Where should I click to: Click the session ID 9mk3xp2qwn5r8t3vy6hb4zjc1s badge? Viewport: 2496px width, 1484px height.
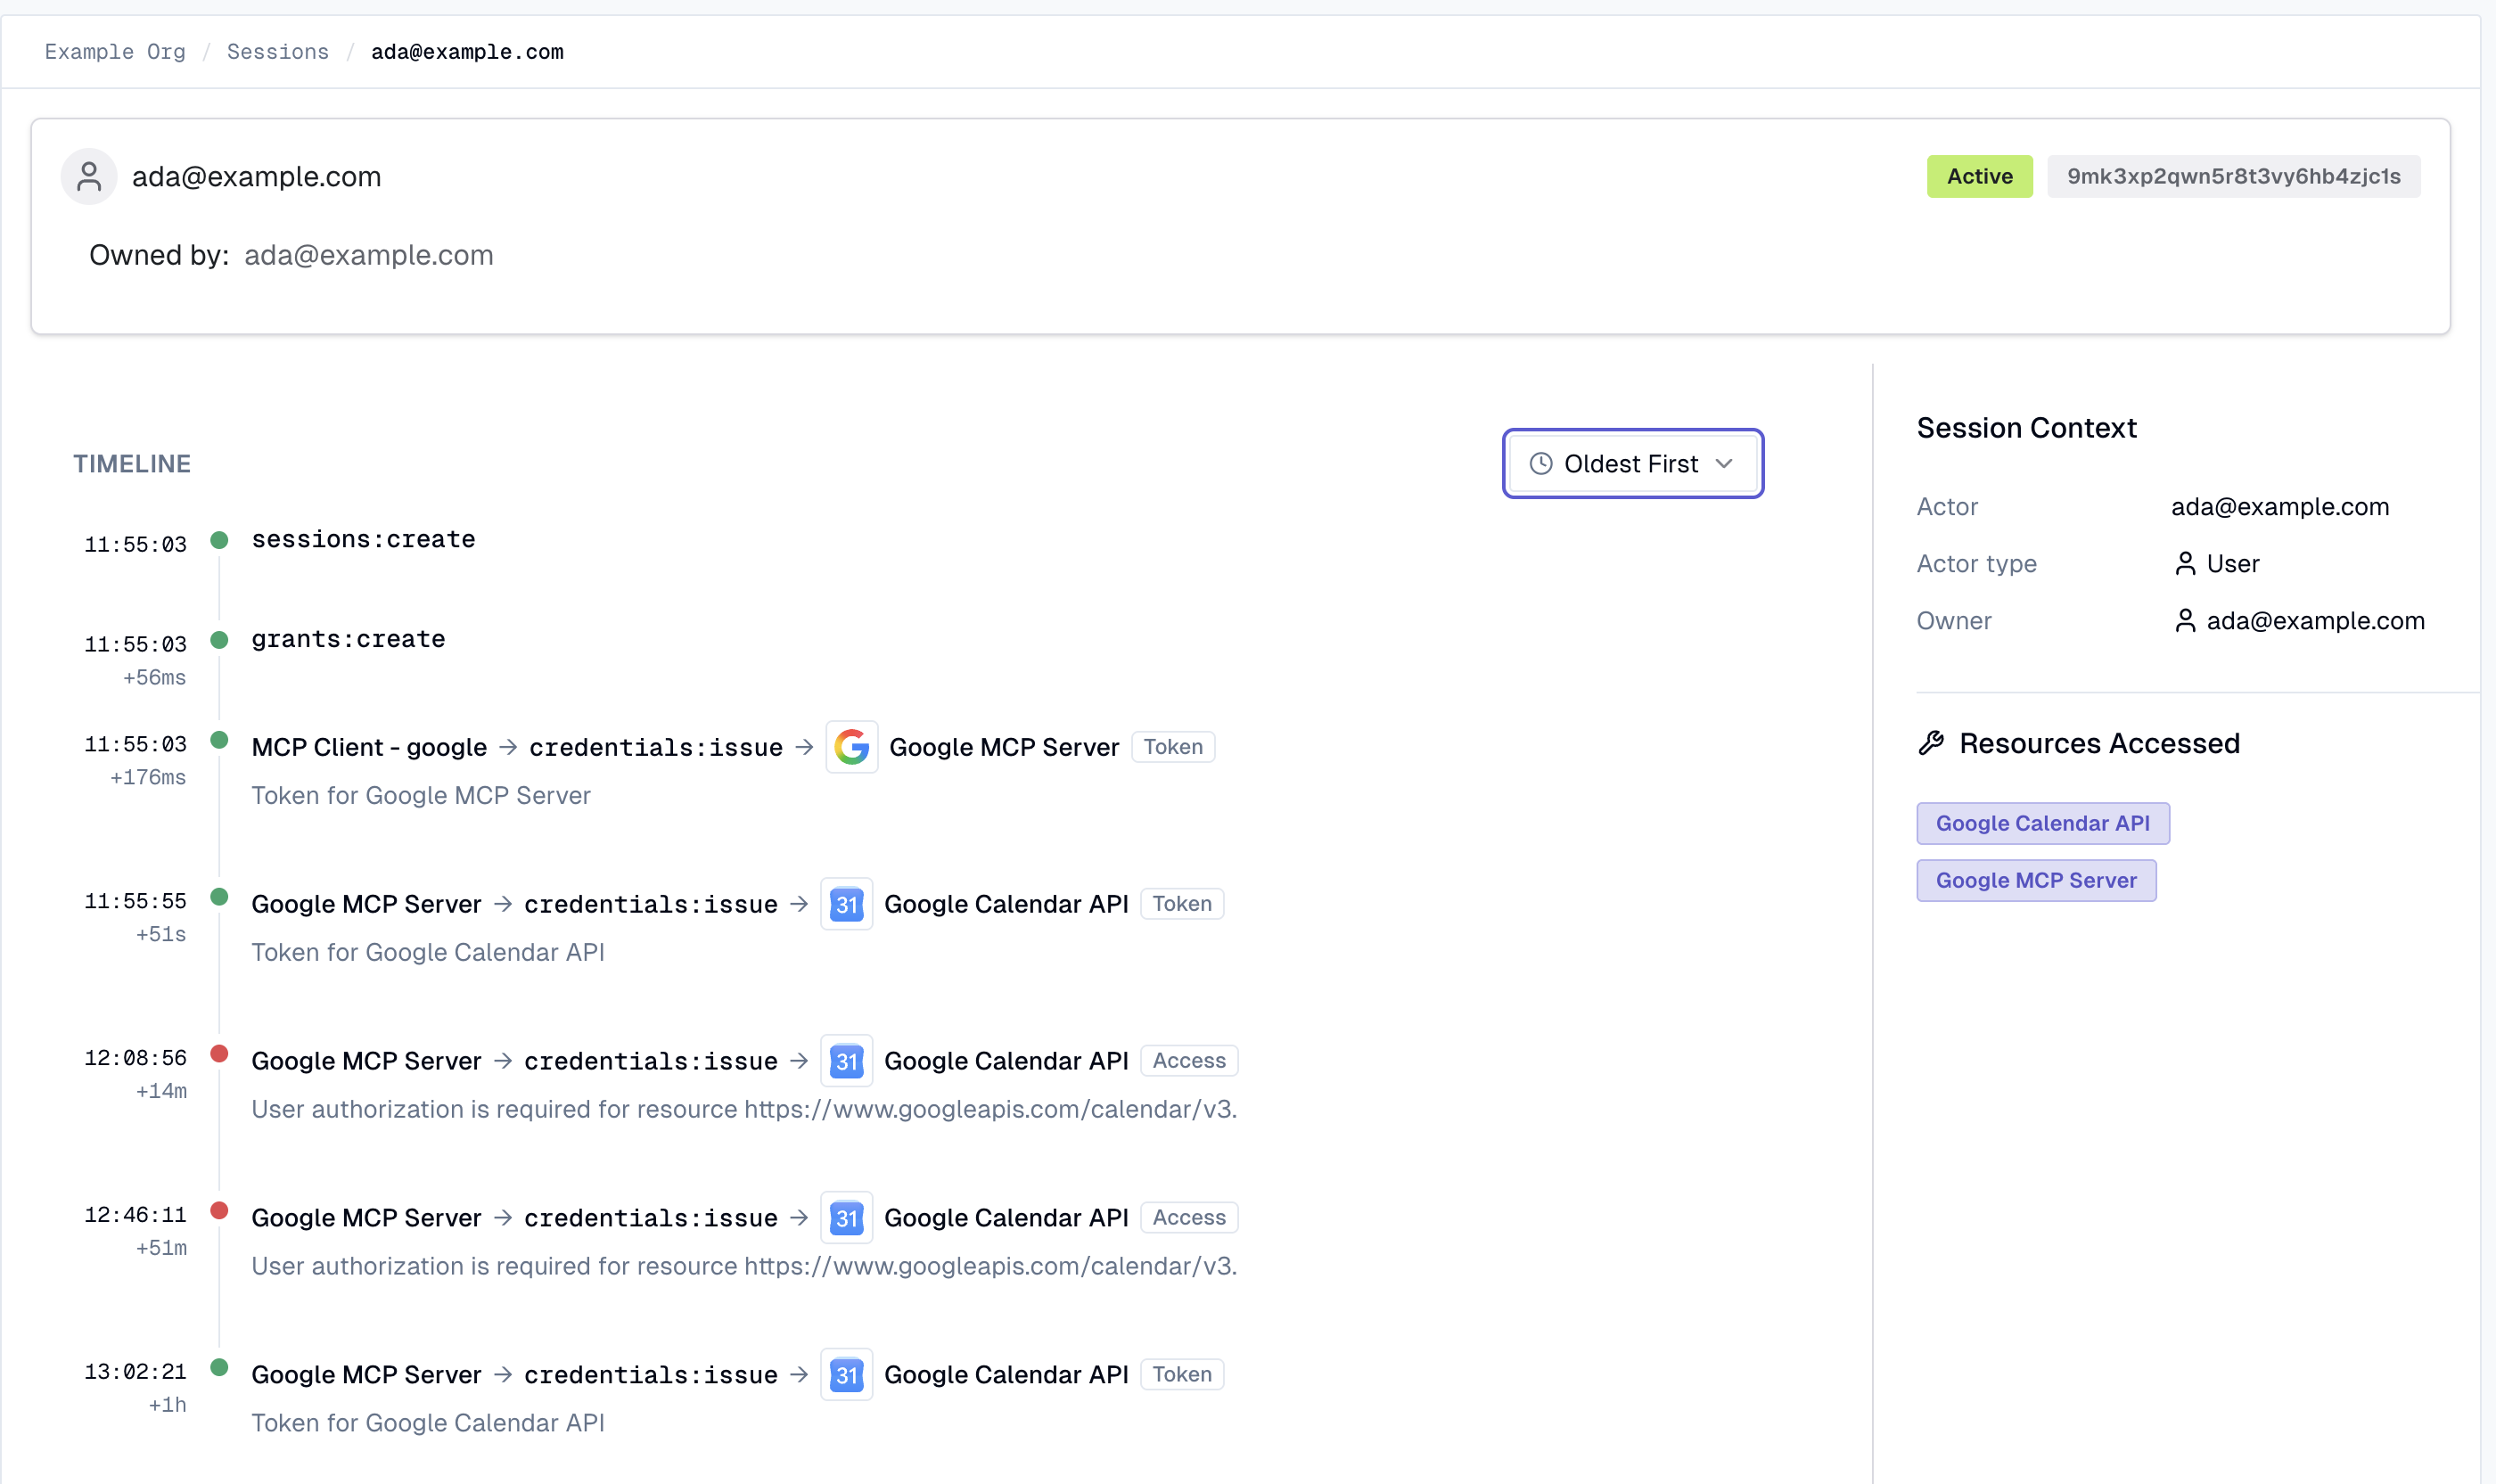[x=2234, y=177]
